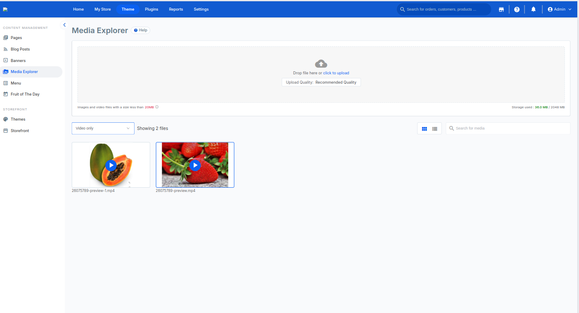Play the strawberry video 26075789-preview.mp4
Image resolution: width=579 pixels, height=313 pixels.
pyautogui.click(x=195, y=165)
